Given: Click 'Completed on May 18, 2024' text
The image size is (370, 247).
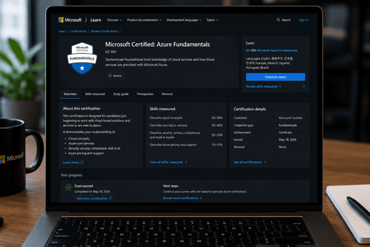Looking at the screenshot, I should pyautogui.click(x=92, y=191).
